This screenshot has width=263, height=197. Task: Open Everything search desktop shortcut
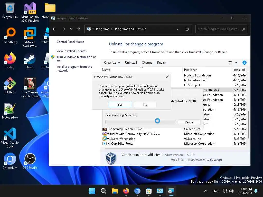(x=10, y=35)
